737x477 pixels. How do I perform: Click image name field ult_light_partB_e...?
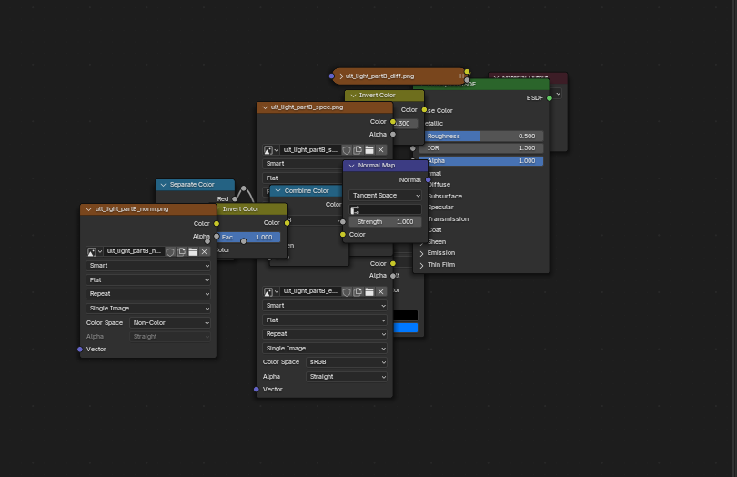point(310,291)
